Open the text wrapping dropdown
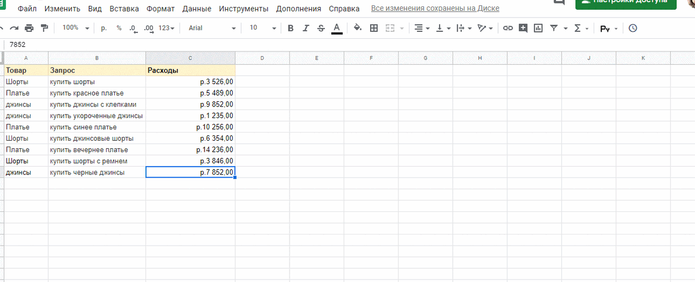695x282 pixels. point(463,28)
